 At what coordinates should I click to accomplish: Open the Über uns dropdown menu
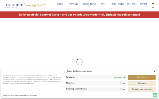132,4
